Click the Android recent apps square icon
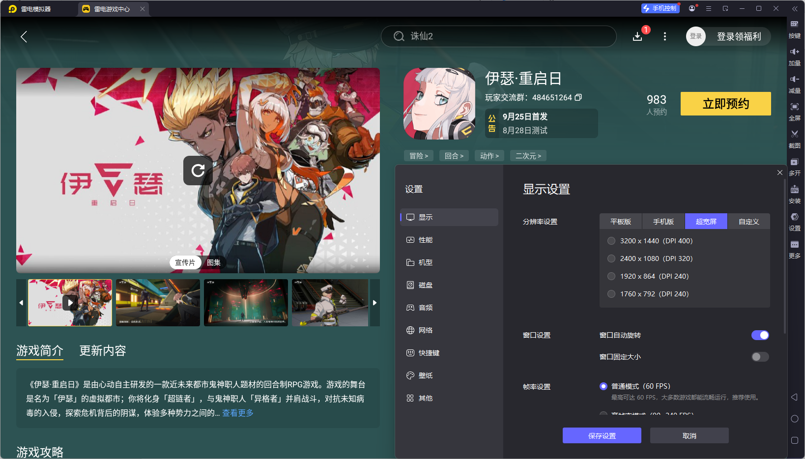Image resolution: width=805 pixels, height=459 pixels. click(794, 440)
